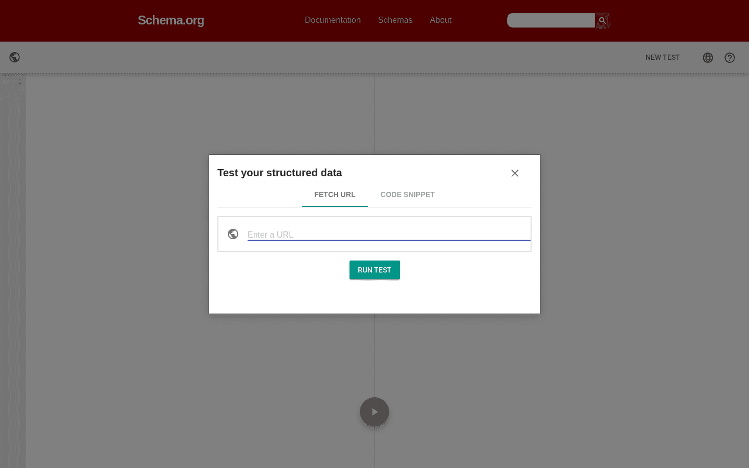The image size is (749, 468).
Task: Select the FETCH URL tab
Action: click(334, 194)
